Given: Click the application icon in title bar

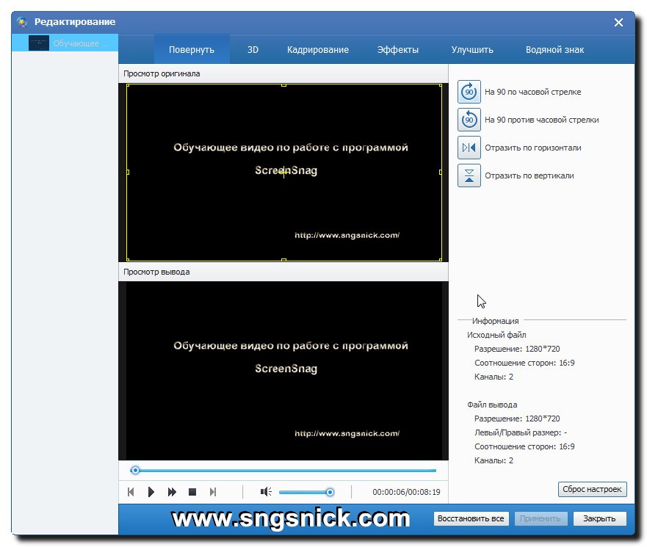Looking at the screenshot, I should [22, 22].
